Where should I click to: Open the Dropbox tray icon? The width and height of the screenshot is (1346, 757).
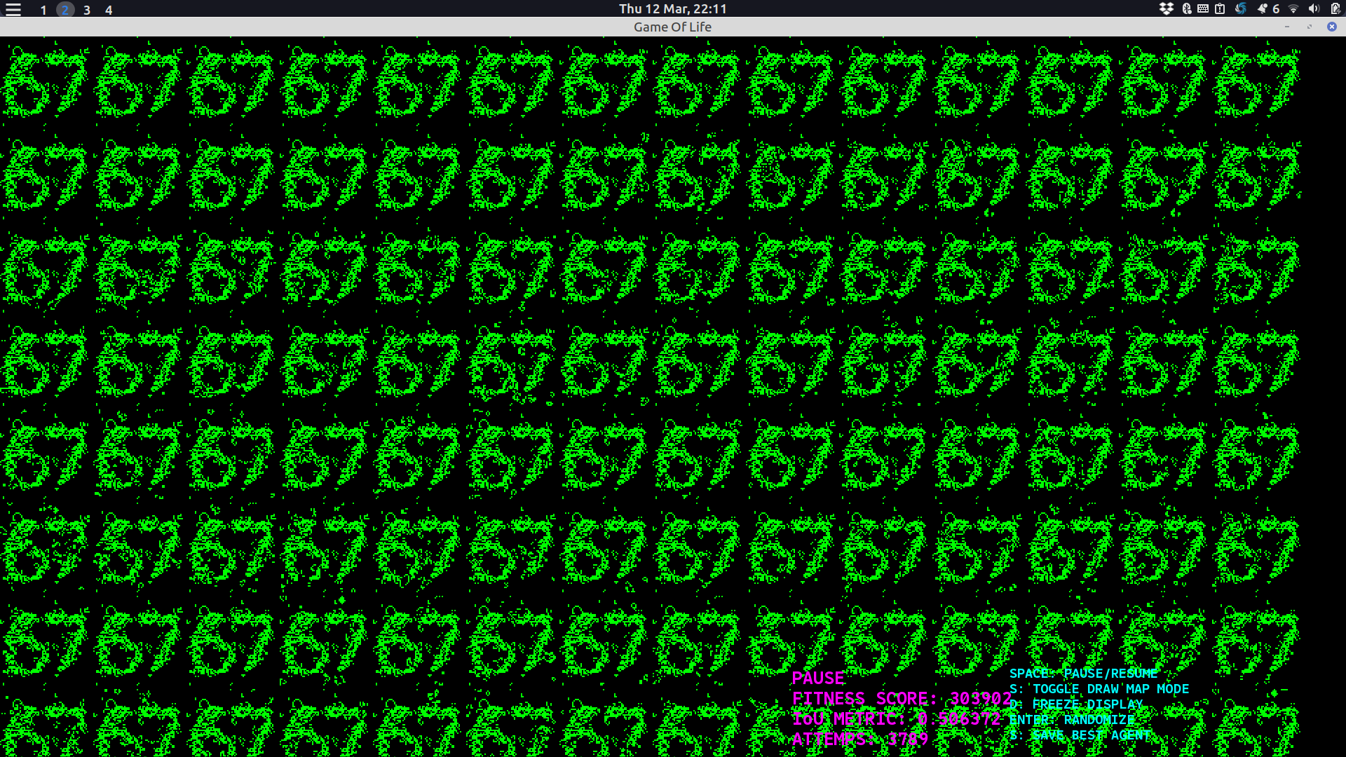tap(1167, 8)
